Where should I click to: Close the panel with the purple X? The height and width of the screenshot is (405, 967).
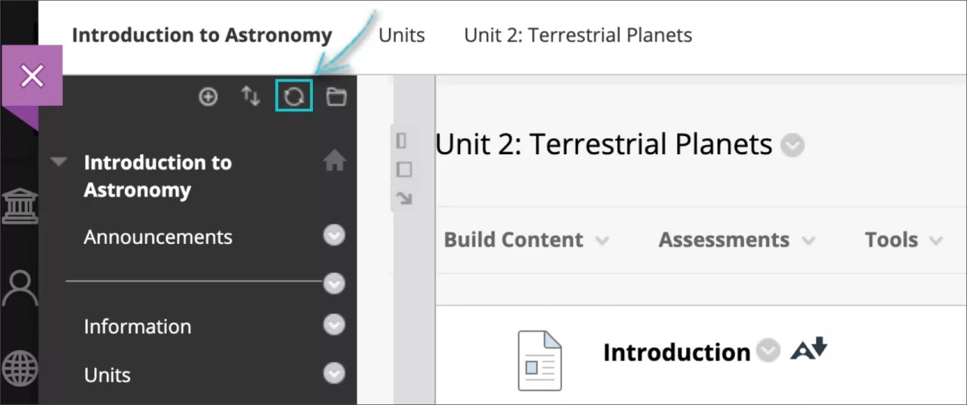pos(32,76)
